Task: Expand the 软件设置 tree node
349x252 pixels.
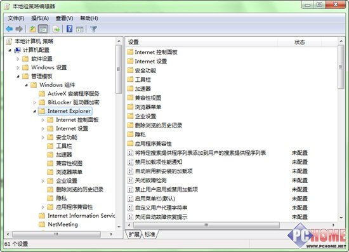Action: tap(18, 59)
